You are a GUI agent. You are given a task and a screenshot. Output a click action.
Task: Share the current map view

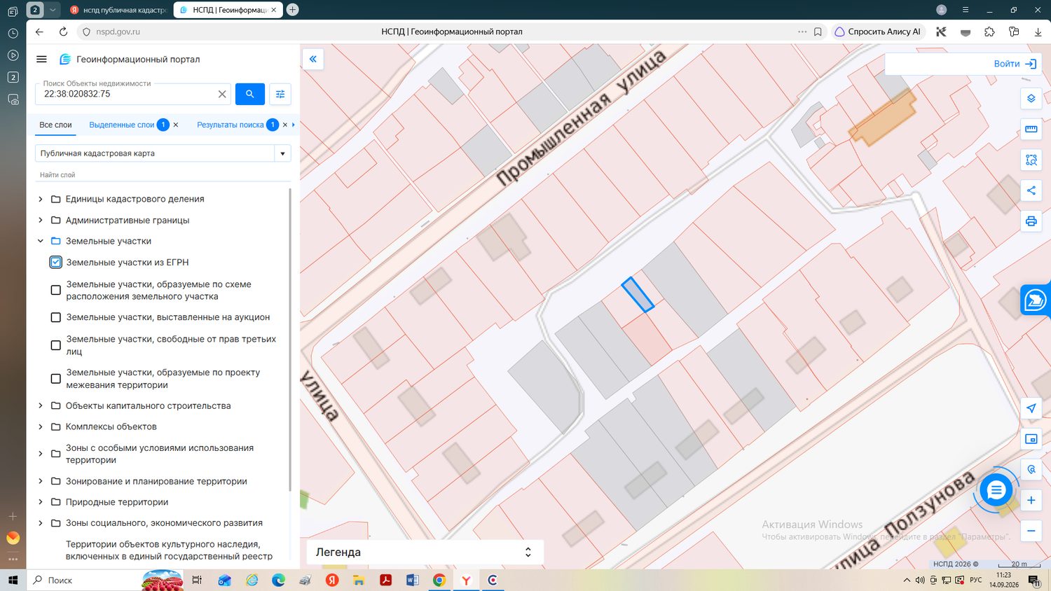point(1031,190)
